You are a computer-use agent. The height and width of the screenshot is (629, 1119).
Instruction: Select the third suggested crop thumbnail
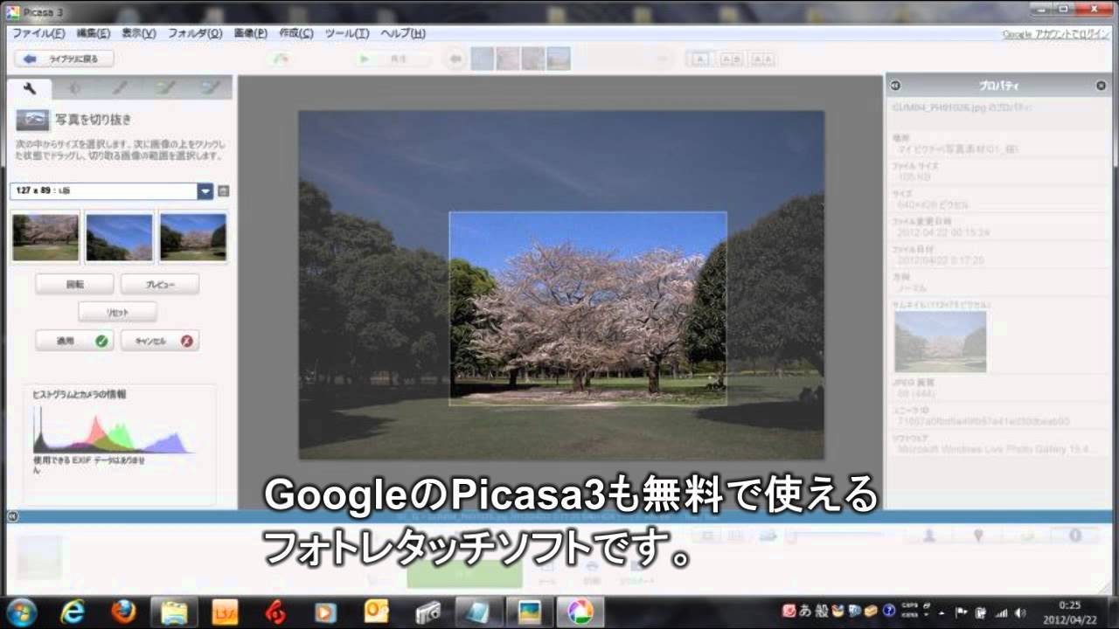point(192,237)
